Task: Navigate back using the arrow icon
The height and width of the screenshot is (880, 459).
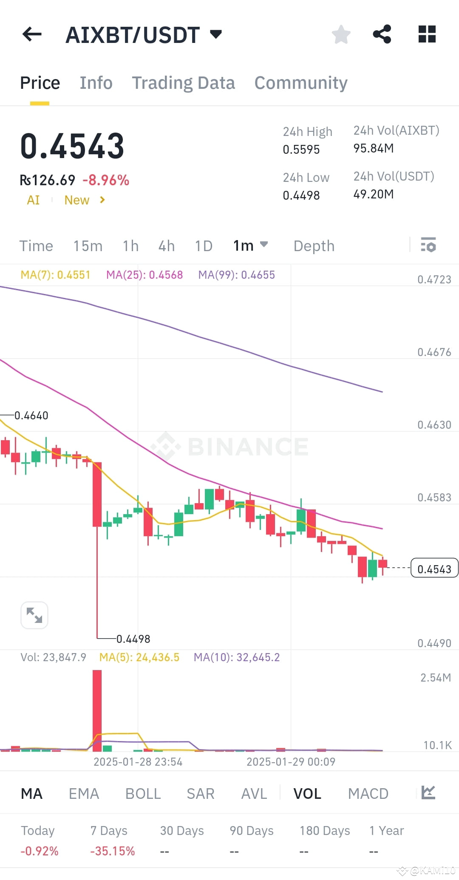Action: 31,34
